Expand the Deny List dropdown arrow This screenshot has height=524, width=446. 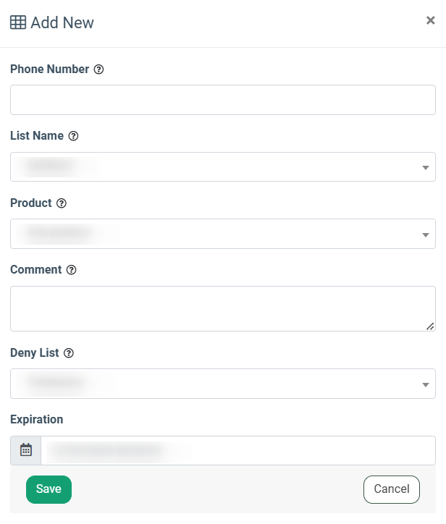click(x=426, y=384)
